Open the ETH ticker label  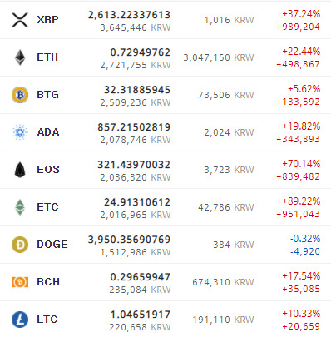(x=47, y=57)
